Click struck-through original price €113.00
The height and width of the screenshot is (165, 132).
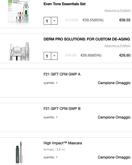coord(72,20)
